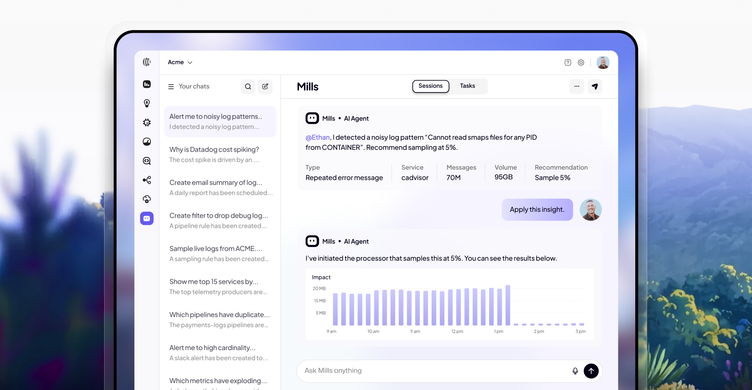Viewport: 752px width, 390px height.
Task: Click the lightbulb insights sidebar icon
Action: 147,103
